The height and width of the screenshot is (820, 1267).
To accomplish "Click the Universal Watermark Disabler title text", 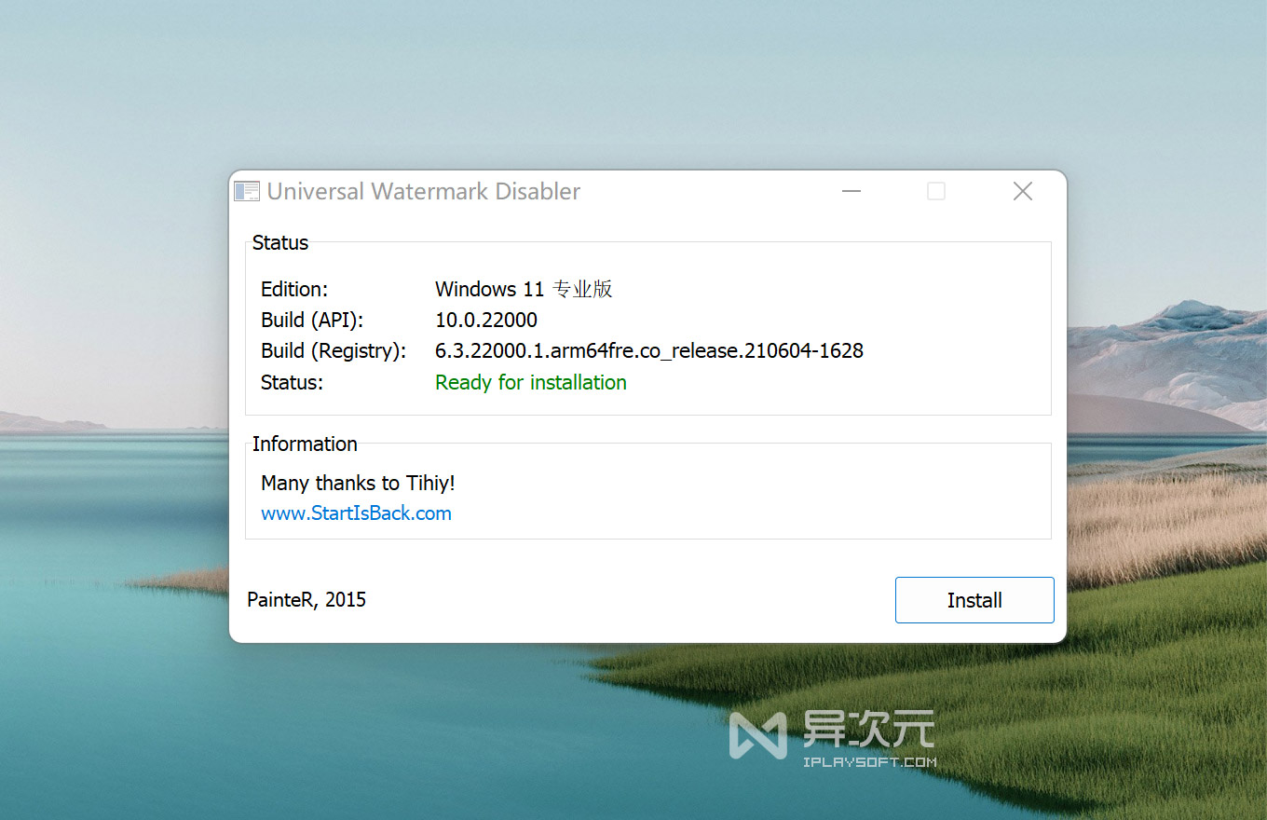I will (x=424, y=191).
